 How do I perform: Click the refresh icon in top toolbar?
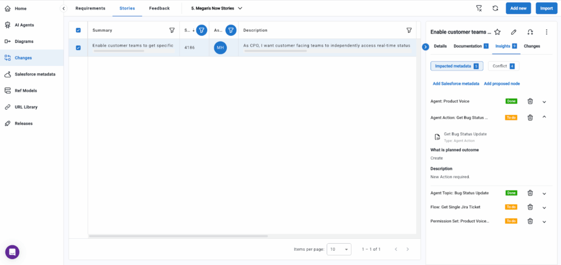tap(495, 8)
